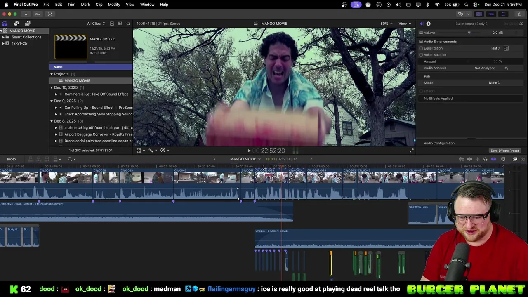528x297 pixels.
Task: Toggle filmstrip/list clip appearance icon
Action: (112, 24)
